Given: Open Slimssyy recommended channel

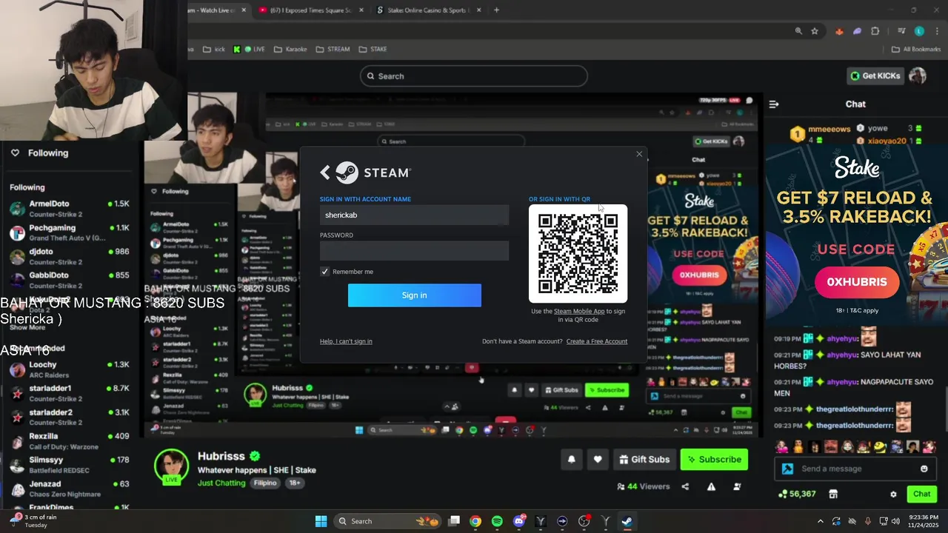Looking at the screenshot, I should click(70, 464).
